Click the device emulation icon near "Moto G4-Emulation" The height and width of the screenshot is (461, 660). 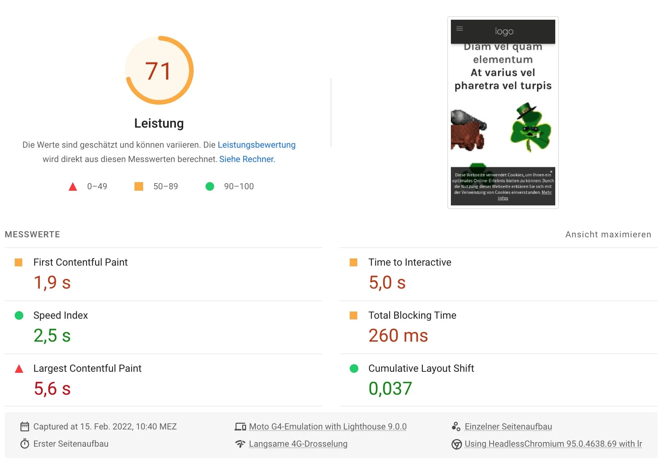click(241, 426)
